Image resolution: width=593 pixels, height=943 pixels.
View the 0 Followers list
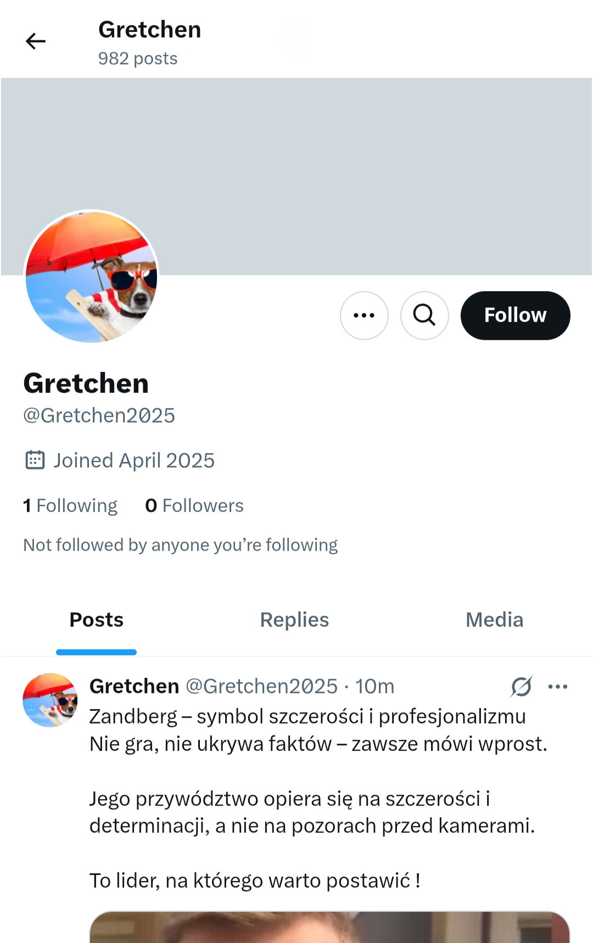click(194, 506)
